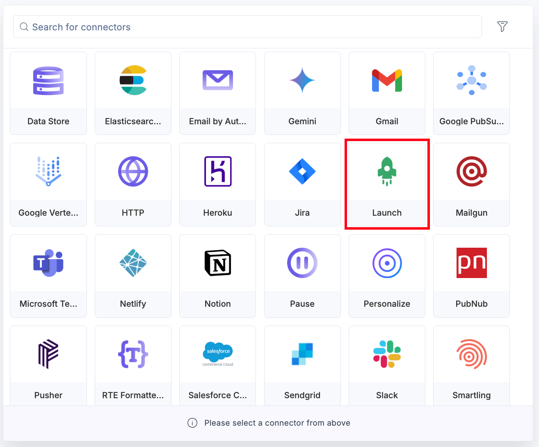Click the Gmail label
Screen dimensions: 539x447
(x=387, y=121)
